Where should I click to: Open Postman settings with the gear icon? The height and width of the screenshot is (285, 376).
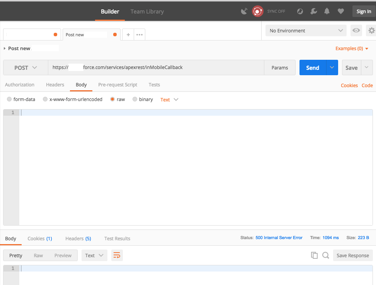(x=371, y=30)
